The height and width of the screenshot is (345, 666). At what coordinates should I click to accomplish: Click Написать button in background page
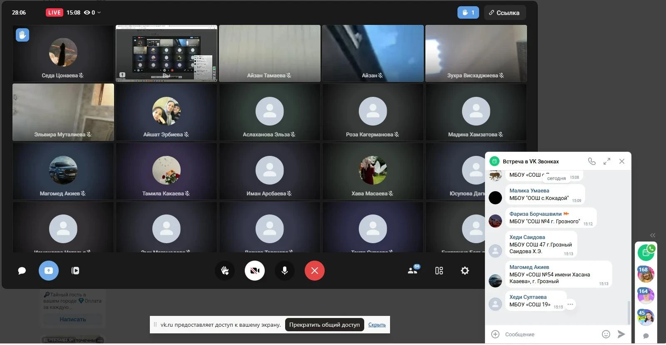73,319
